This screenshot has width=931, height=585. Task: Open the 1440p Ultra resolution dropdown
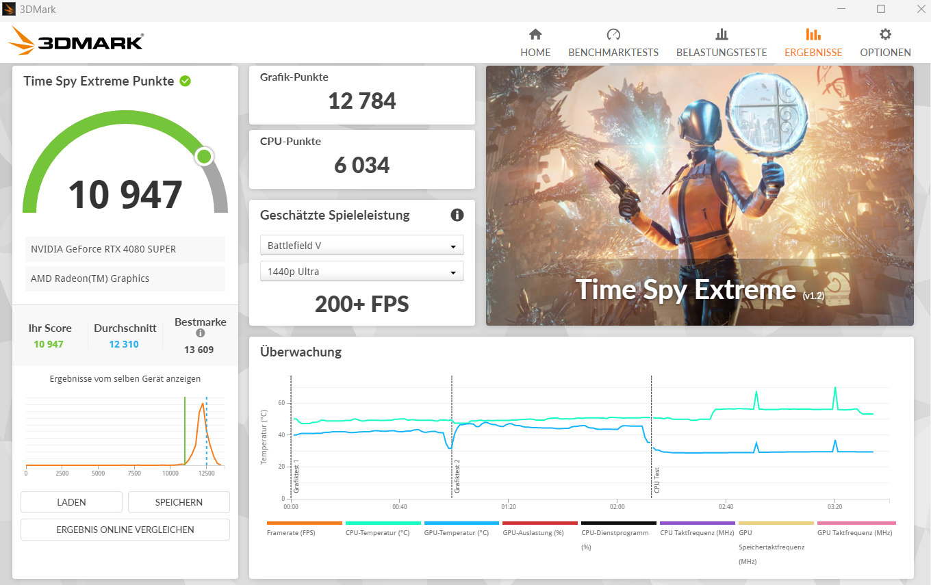coord(362,272)
